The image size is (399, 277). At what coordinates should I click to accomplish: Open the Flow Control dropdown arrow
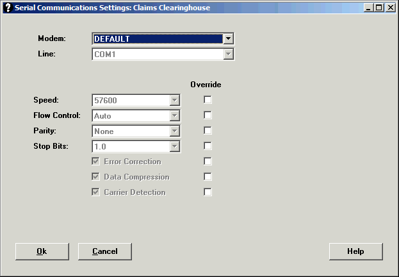coord(174,116)
